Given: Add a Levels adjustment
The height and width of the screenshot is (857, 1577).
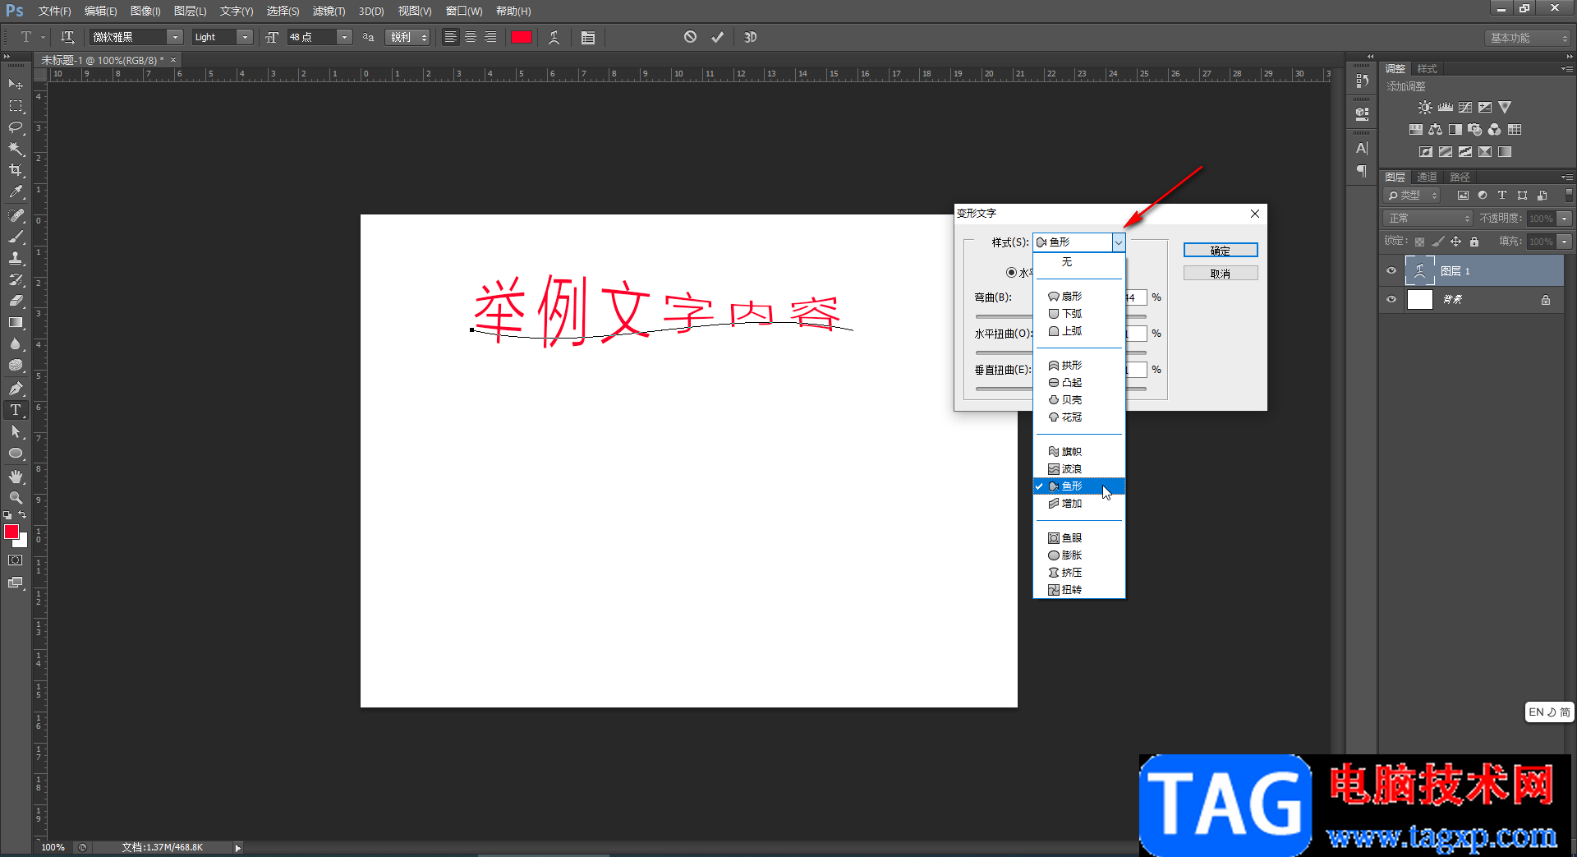Looking at the screenshot, I should coord(1446,108).
